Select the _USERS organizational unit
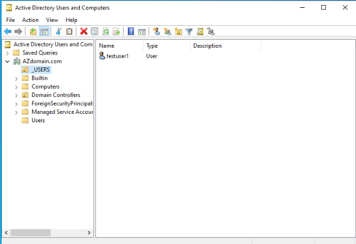 click(x=40, y=70)
